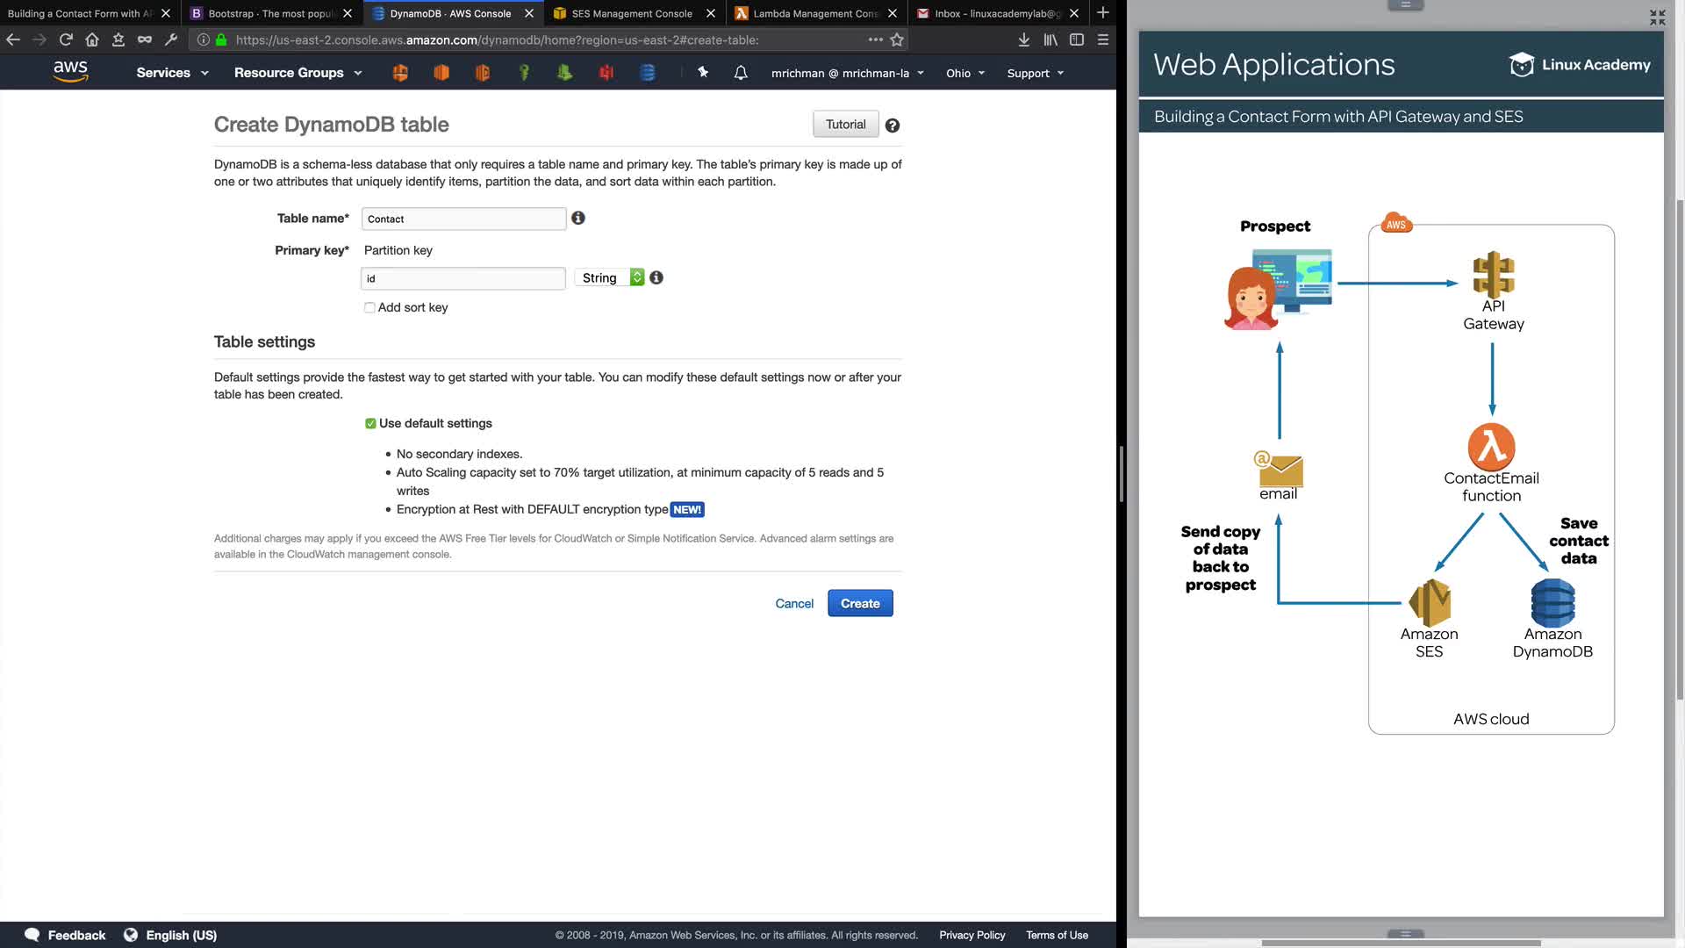Click the pin shortcuts icon

pyautogui.click(x=703, y=73)
